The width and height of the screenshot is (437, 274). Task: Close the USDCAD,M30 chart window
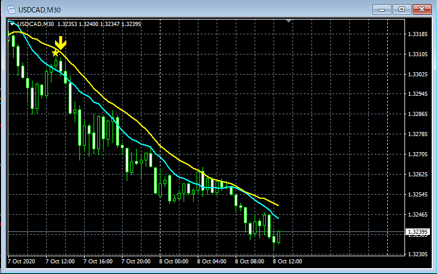coord(422,9)
